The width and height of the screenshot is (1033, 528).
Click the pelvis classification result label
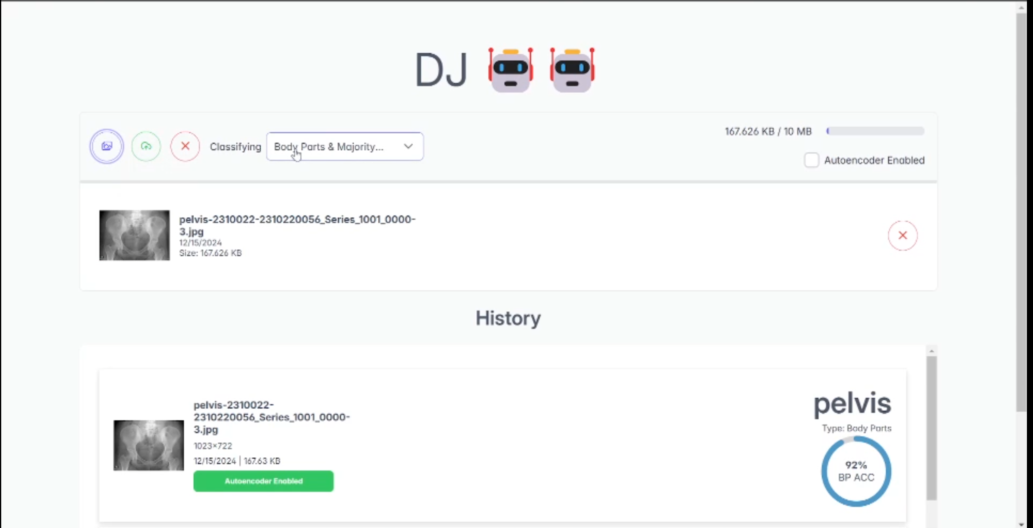[852, 404]
